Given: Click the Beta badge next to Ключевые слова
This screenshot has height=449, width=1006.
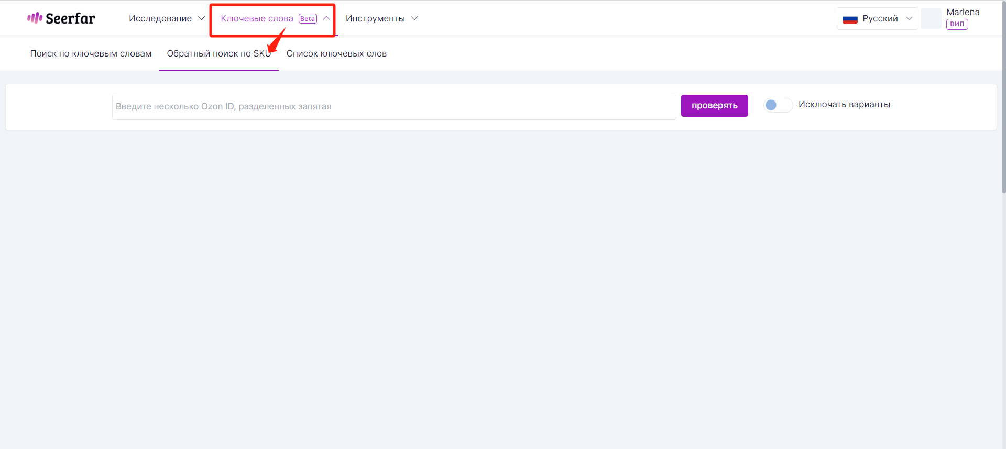Looking at the screenshot, I should (308, 18).
